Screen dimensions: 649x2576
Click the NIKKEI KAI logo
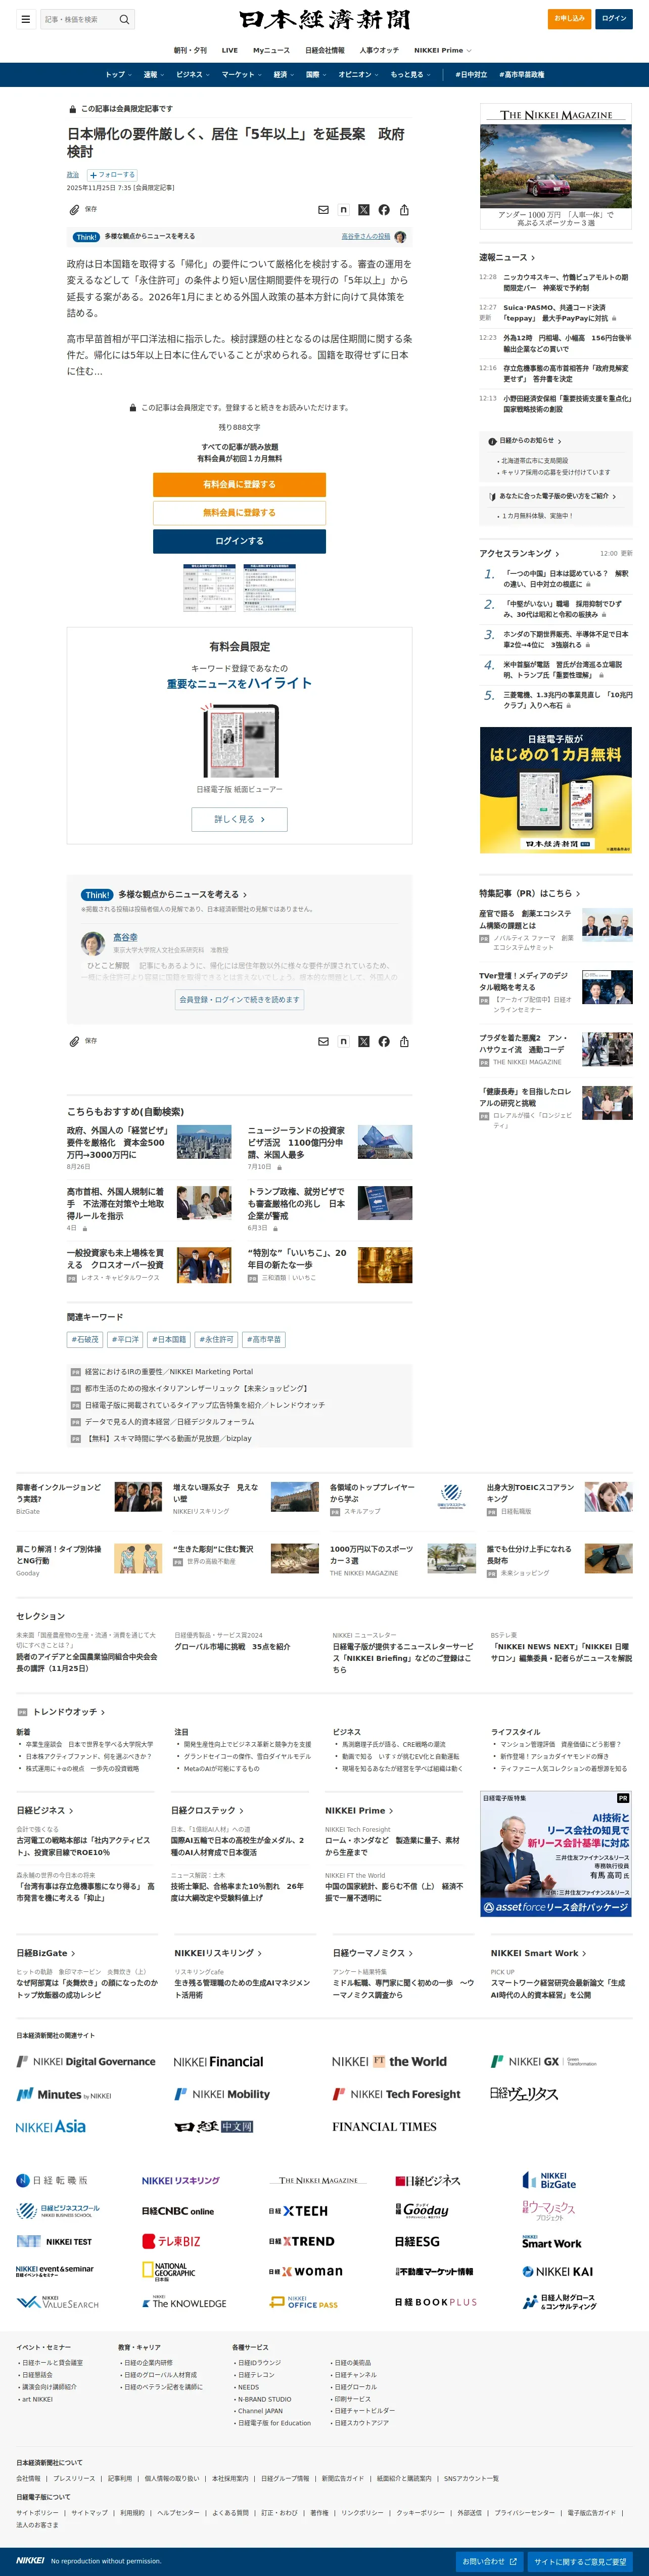pos(557,2271)
